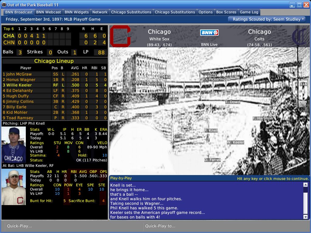This screenshot has height=233, width=311.
Task: Open the Box Scores tab
Action: click(x=226, y=12)
